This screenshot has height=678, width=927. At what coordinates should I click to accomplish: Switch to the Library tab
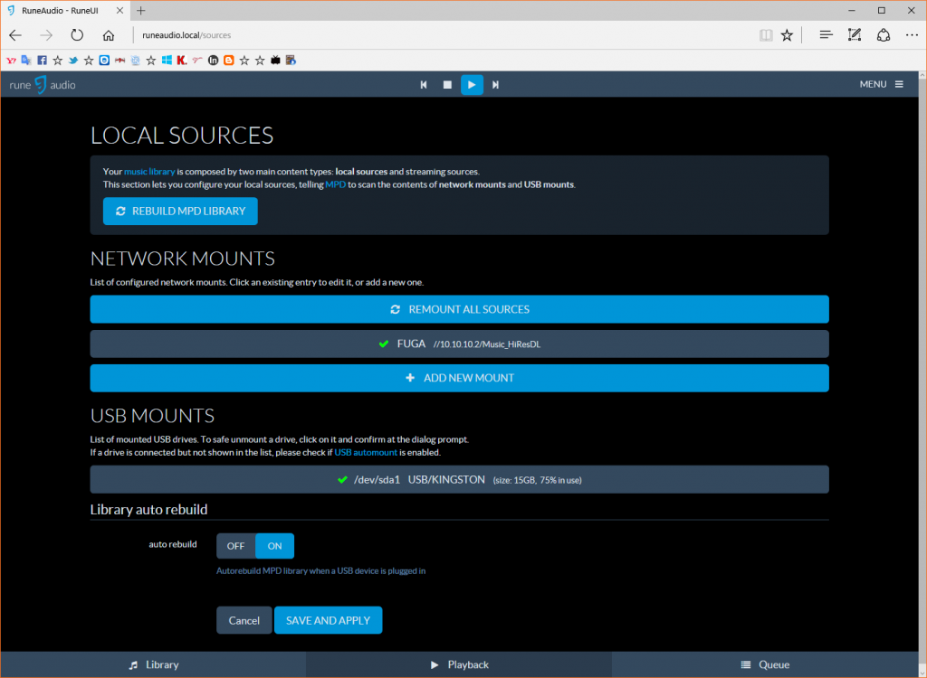[x=153, y=664]
